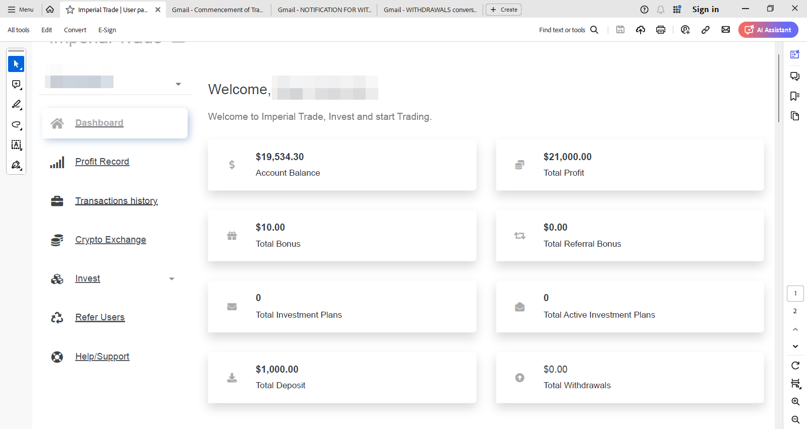Expand the Invest submenu arrow
Viewport: 807px width, 429px height.
pyautogui.click(x=171, y=279)
